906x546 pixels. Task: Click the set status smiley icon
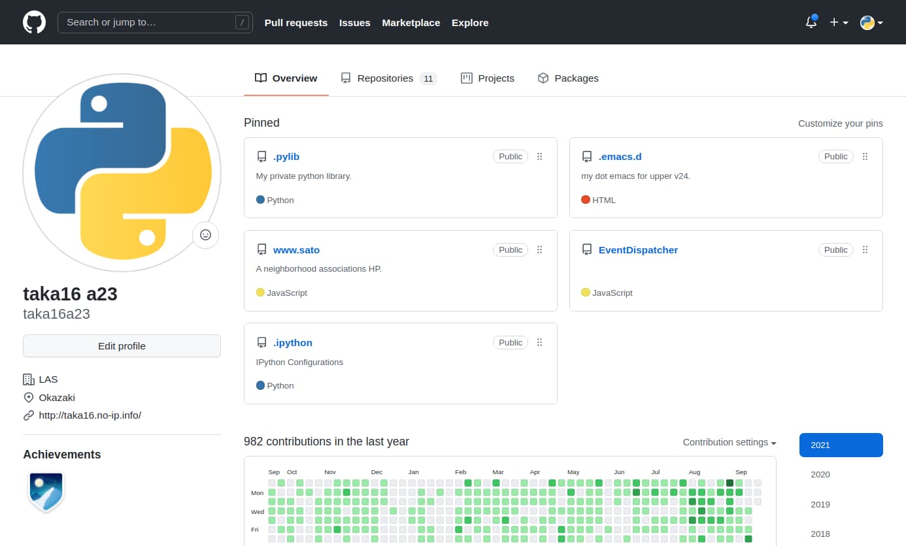click(x=205, y=235)
